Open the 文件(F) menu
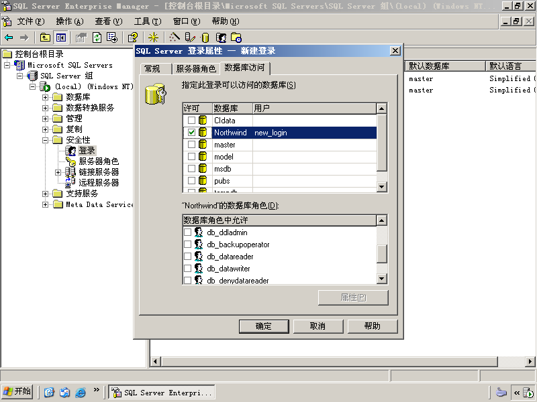Viewport: 537px width, 402px height. coord(31,21)
